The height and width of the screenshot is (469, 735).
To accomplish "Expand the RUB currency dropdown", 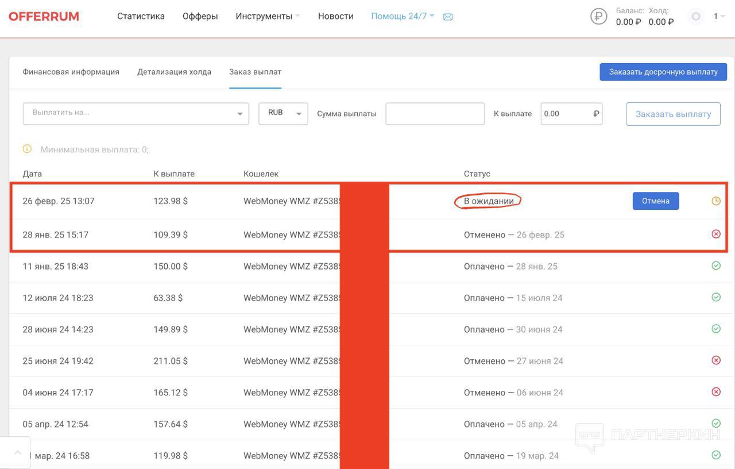I will tap(283, 114).
